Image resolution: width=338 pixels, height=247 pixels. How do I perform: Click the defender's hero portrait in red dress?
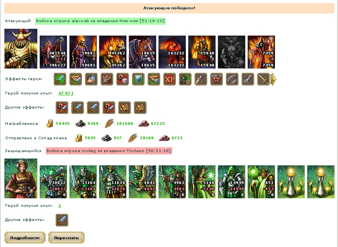[21, 179]
